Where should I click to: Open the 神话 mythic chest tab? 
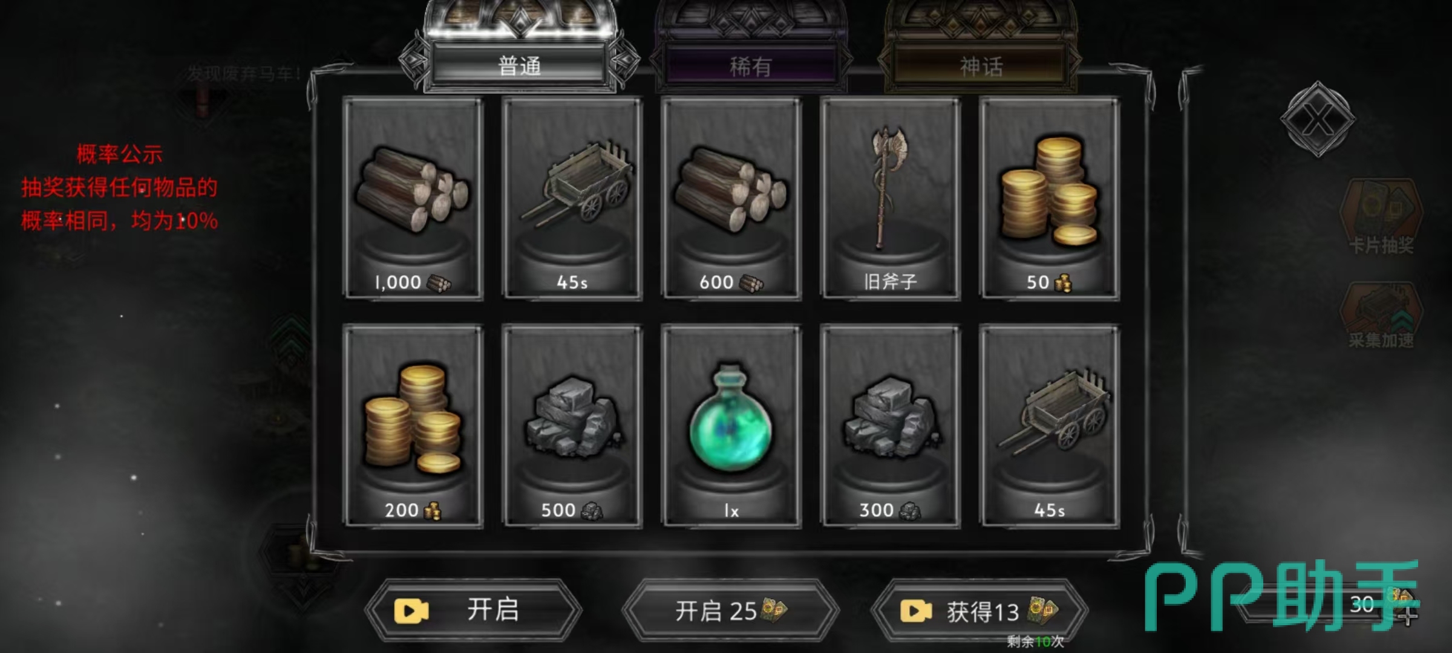(x=981, y=65)
